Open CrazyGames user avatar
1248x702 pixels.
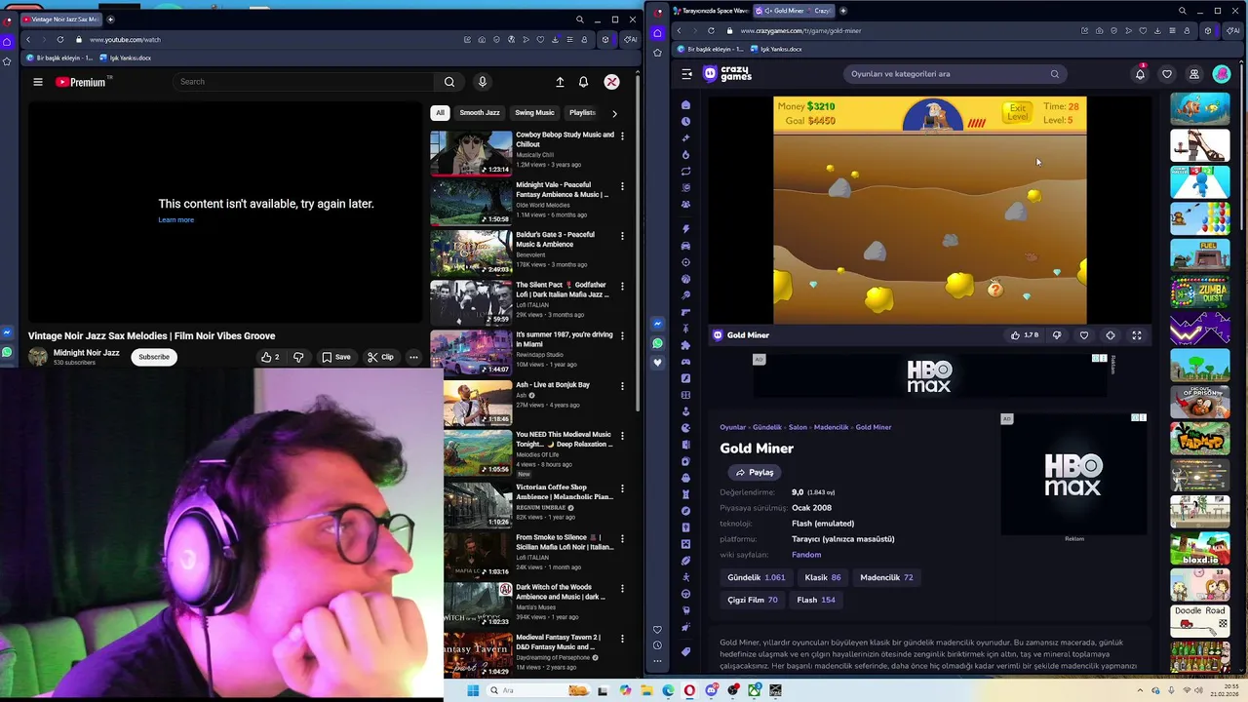[x=1221, y=74]
